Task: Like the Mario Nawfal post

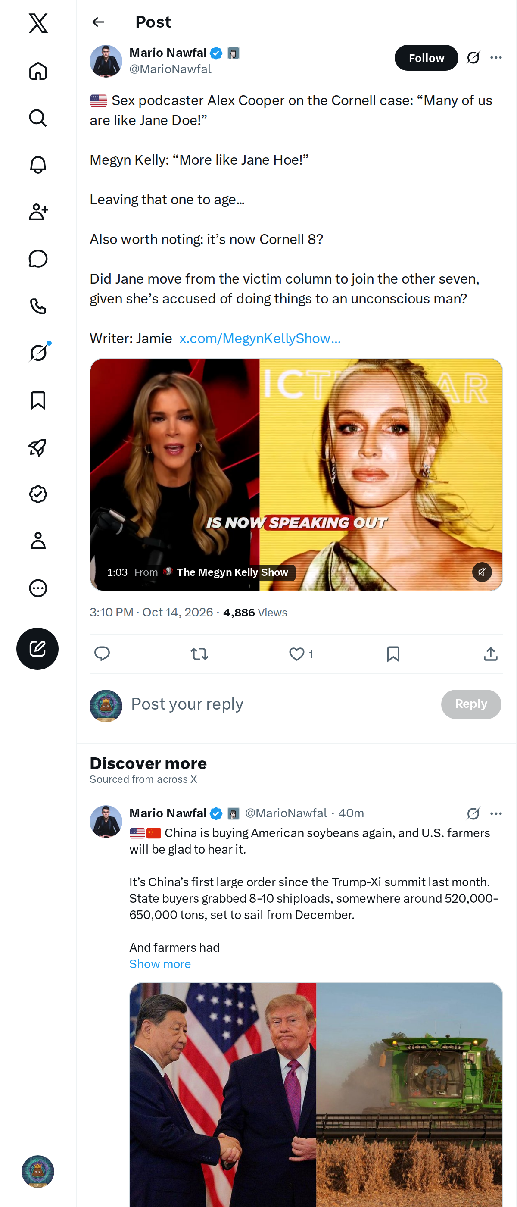Action: click(x=296, y=654)
